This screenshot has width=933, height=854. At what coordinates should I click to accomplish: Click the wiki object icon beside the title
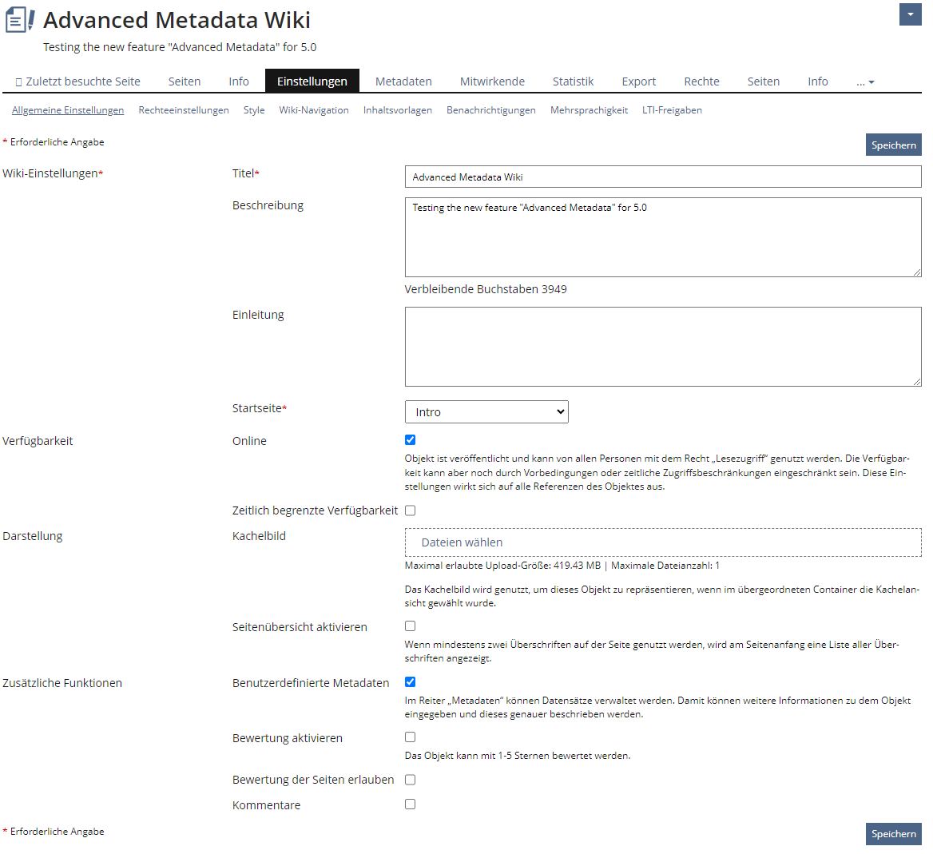pyautogui.click(x=20, y=20)
